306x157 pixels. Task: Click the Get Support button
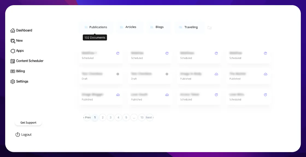tap(28, 123)
